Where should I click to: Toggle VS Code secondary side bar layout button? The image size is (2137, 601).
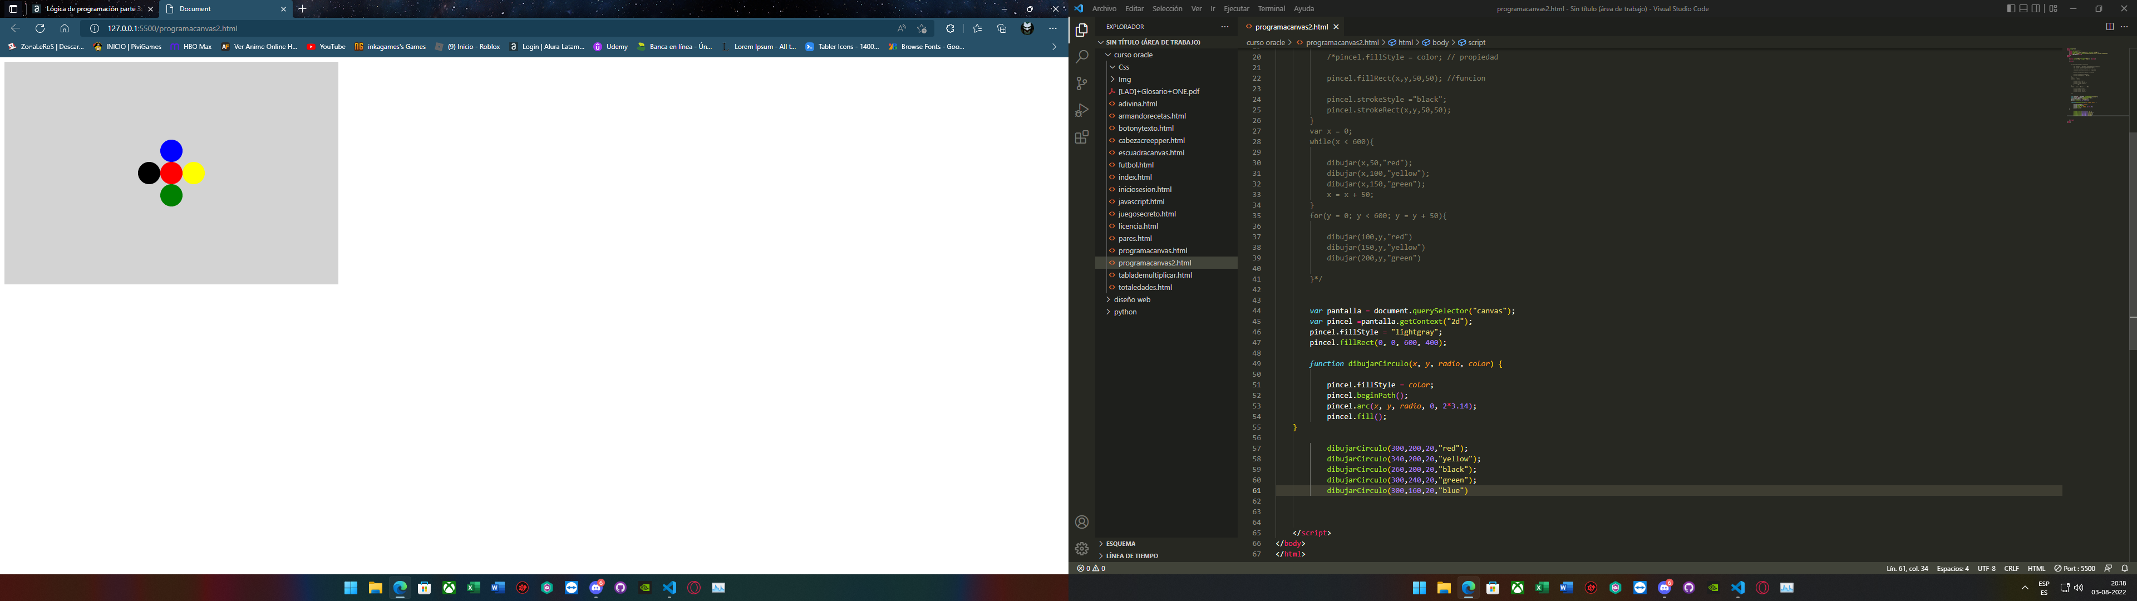[2037, 8]
